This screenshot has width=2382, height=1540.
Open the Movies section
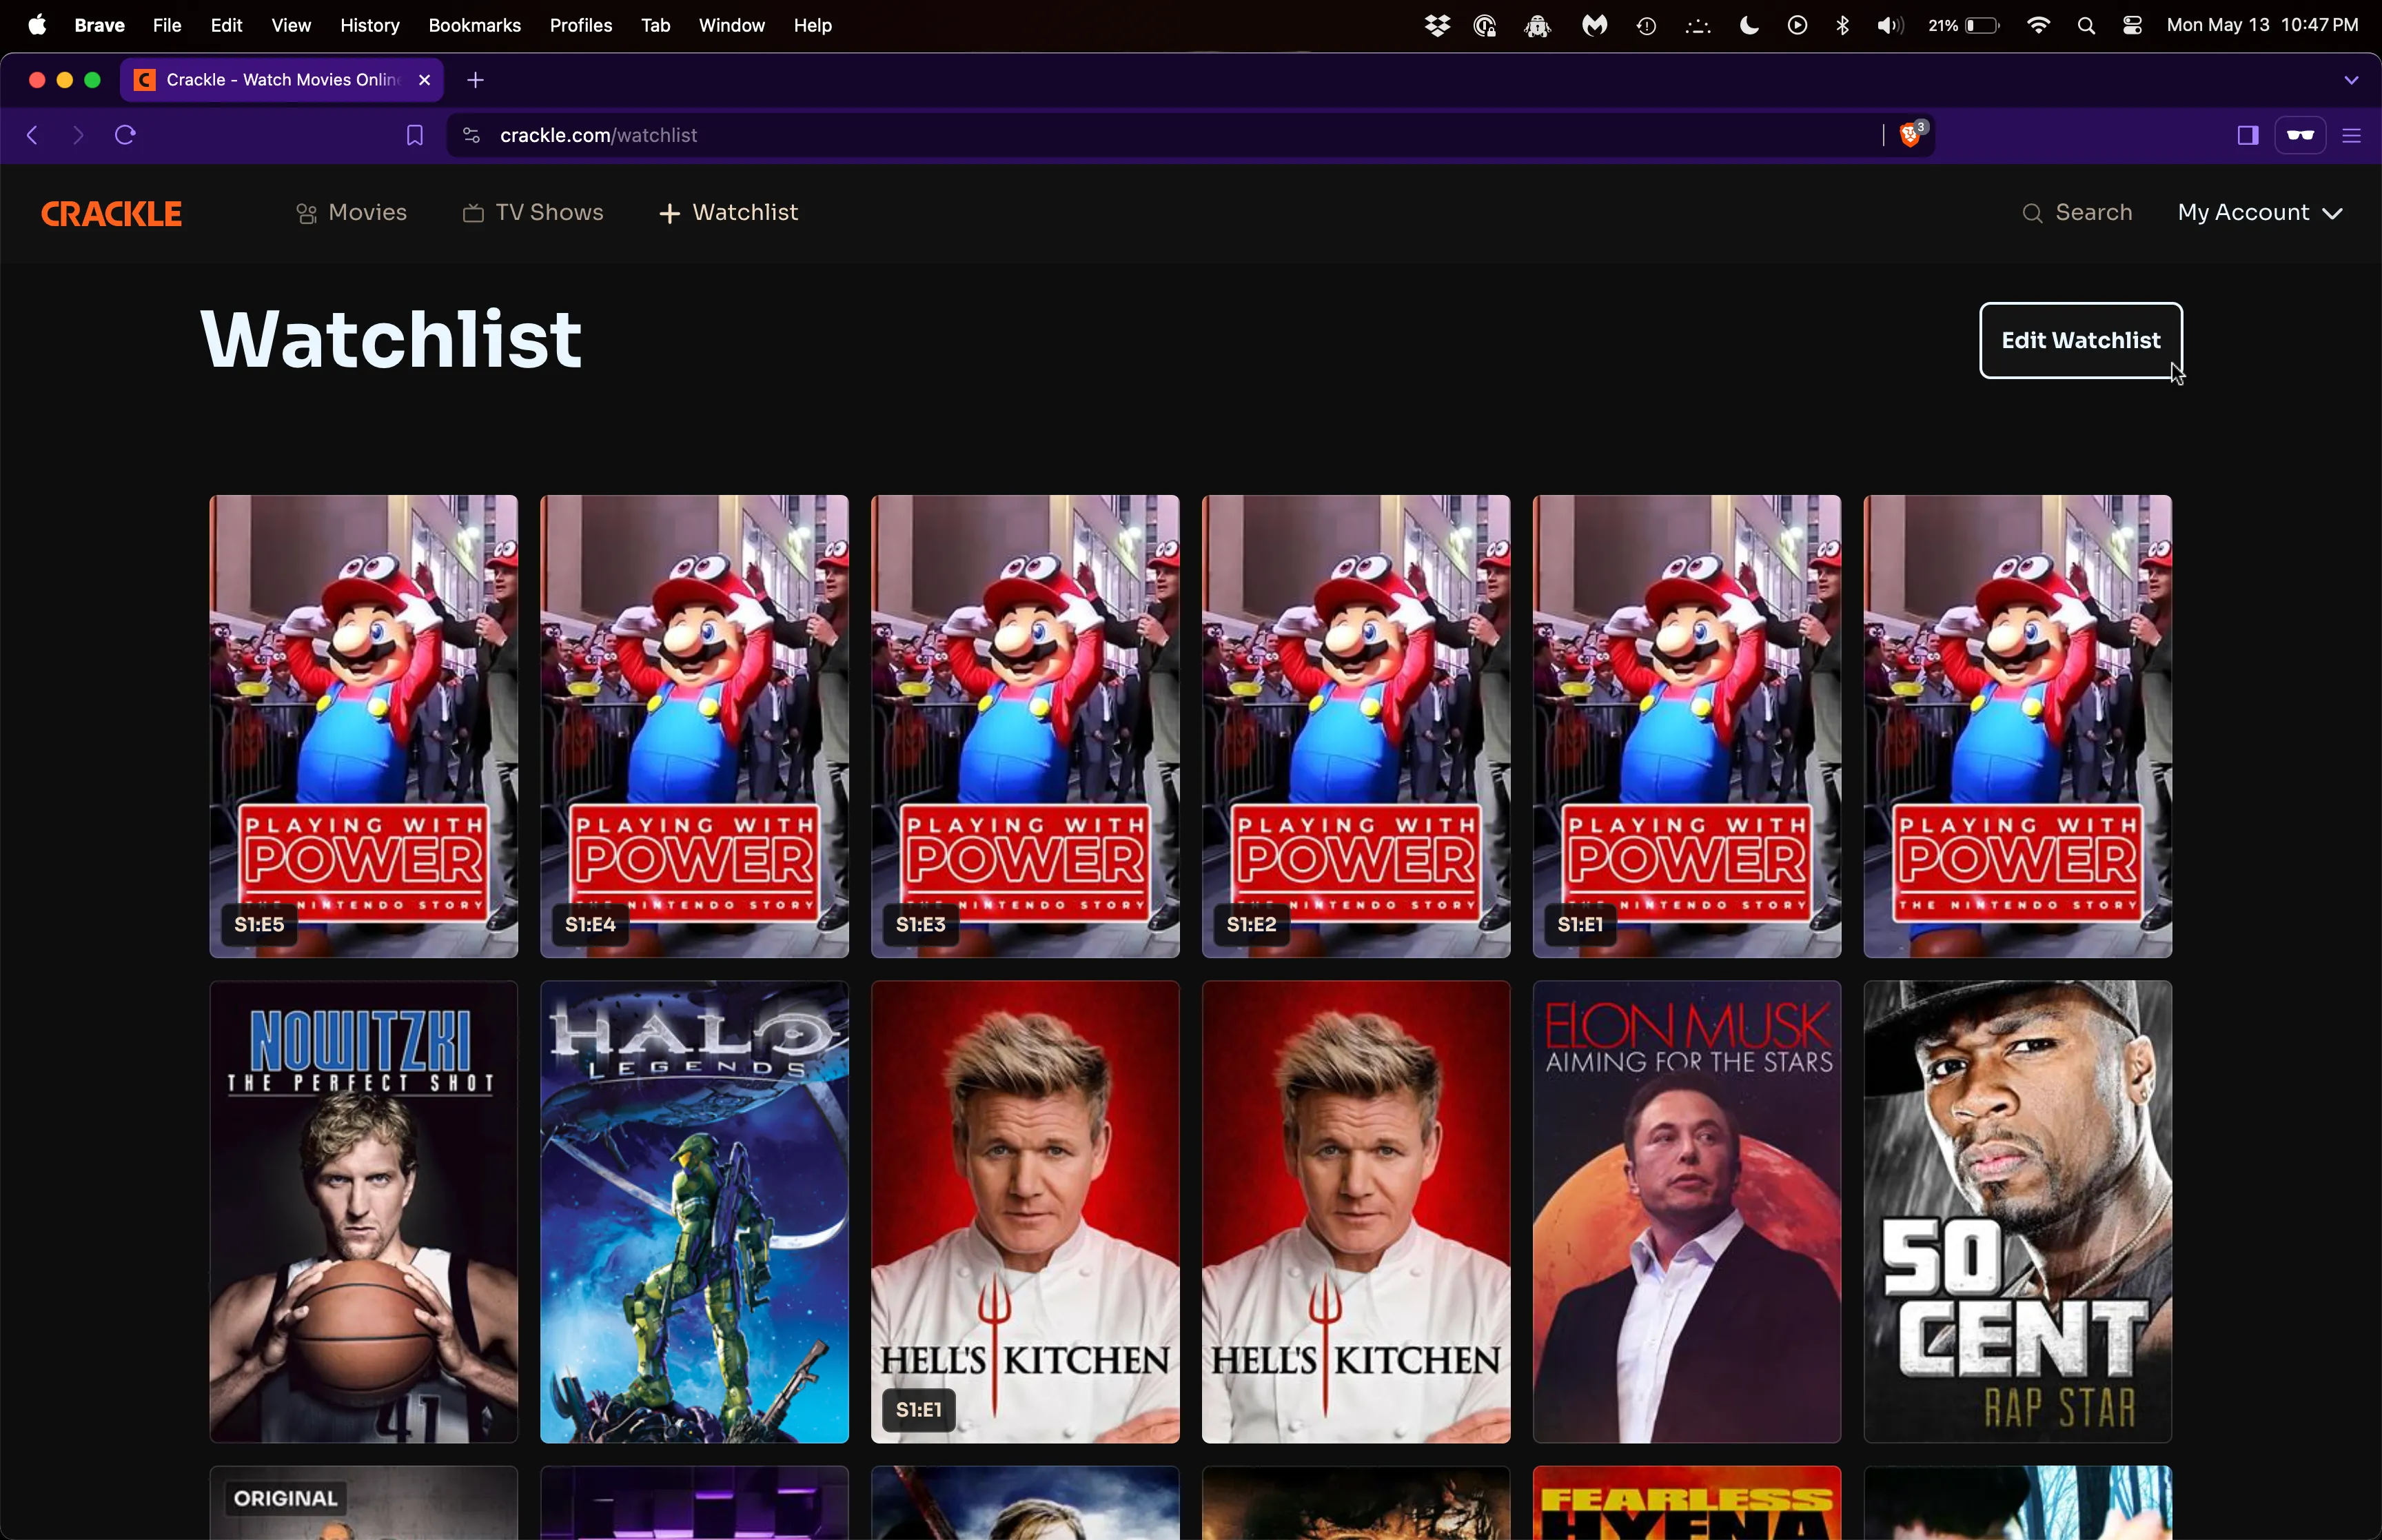[352, 213]
